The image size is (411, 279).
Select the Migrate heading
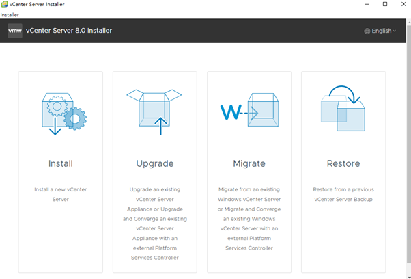tap(249, 164)
